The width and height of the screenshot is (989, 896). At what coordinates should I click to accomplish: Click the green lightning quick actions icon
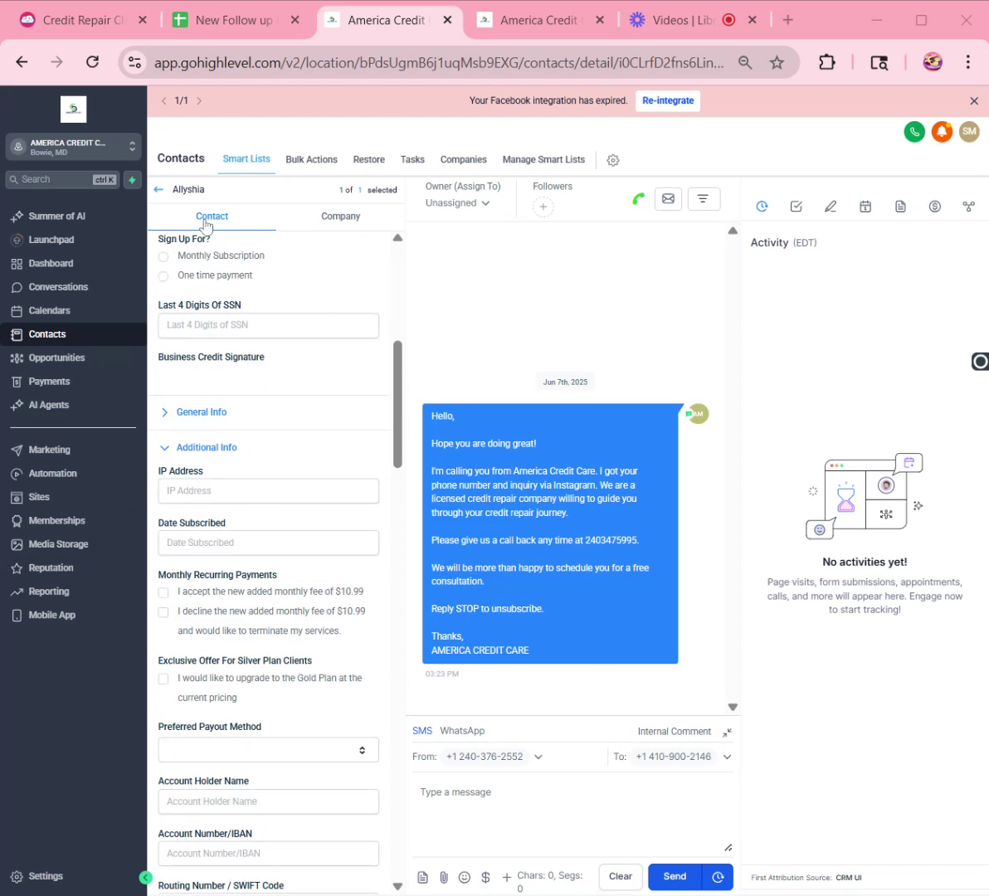pos(132,180)
